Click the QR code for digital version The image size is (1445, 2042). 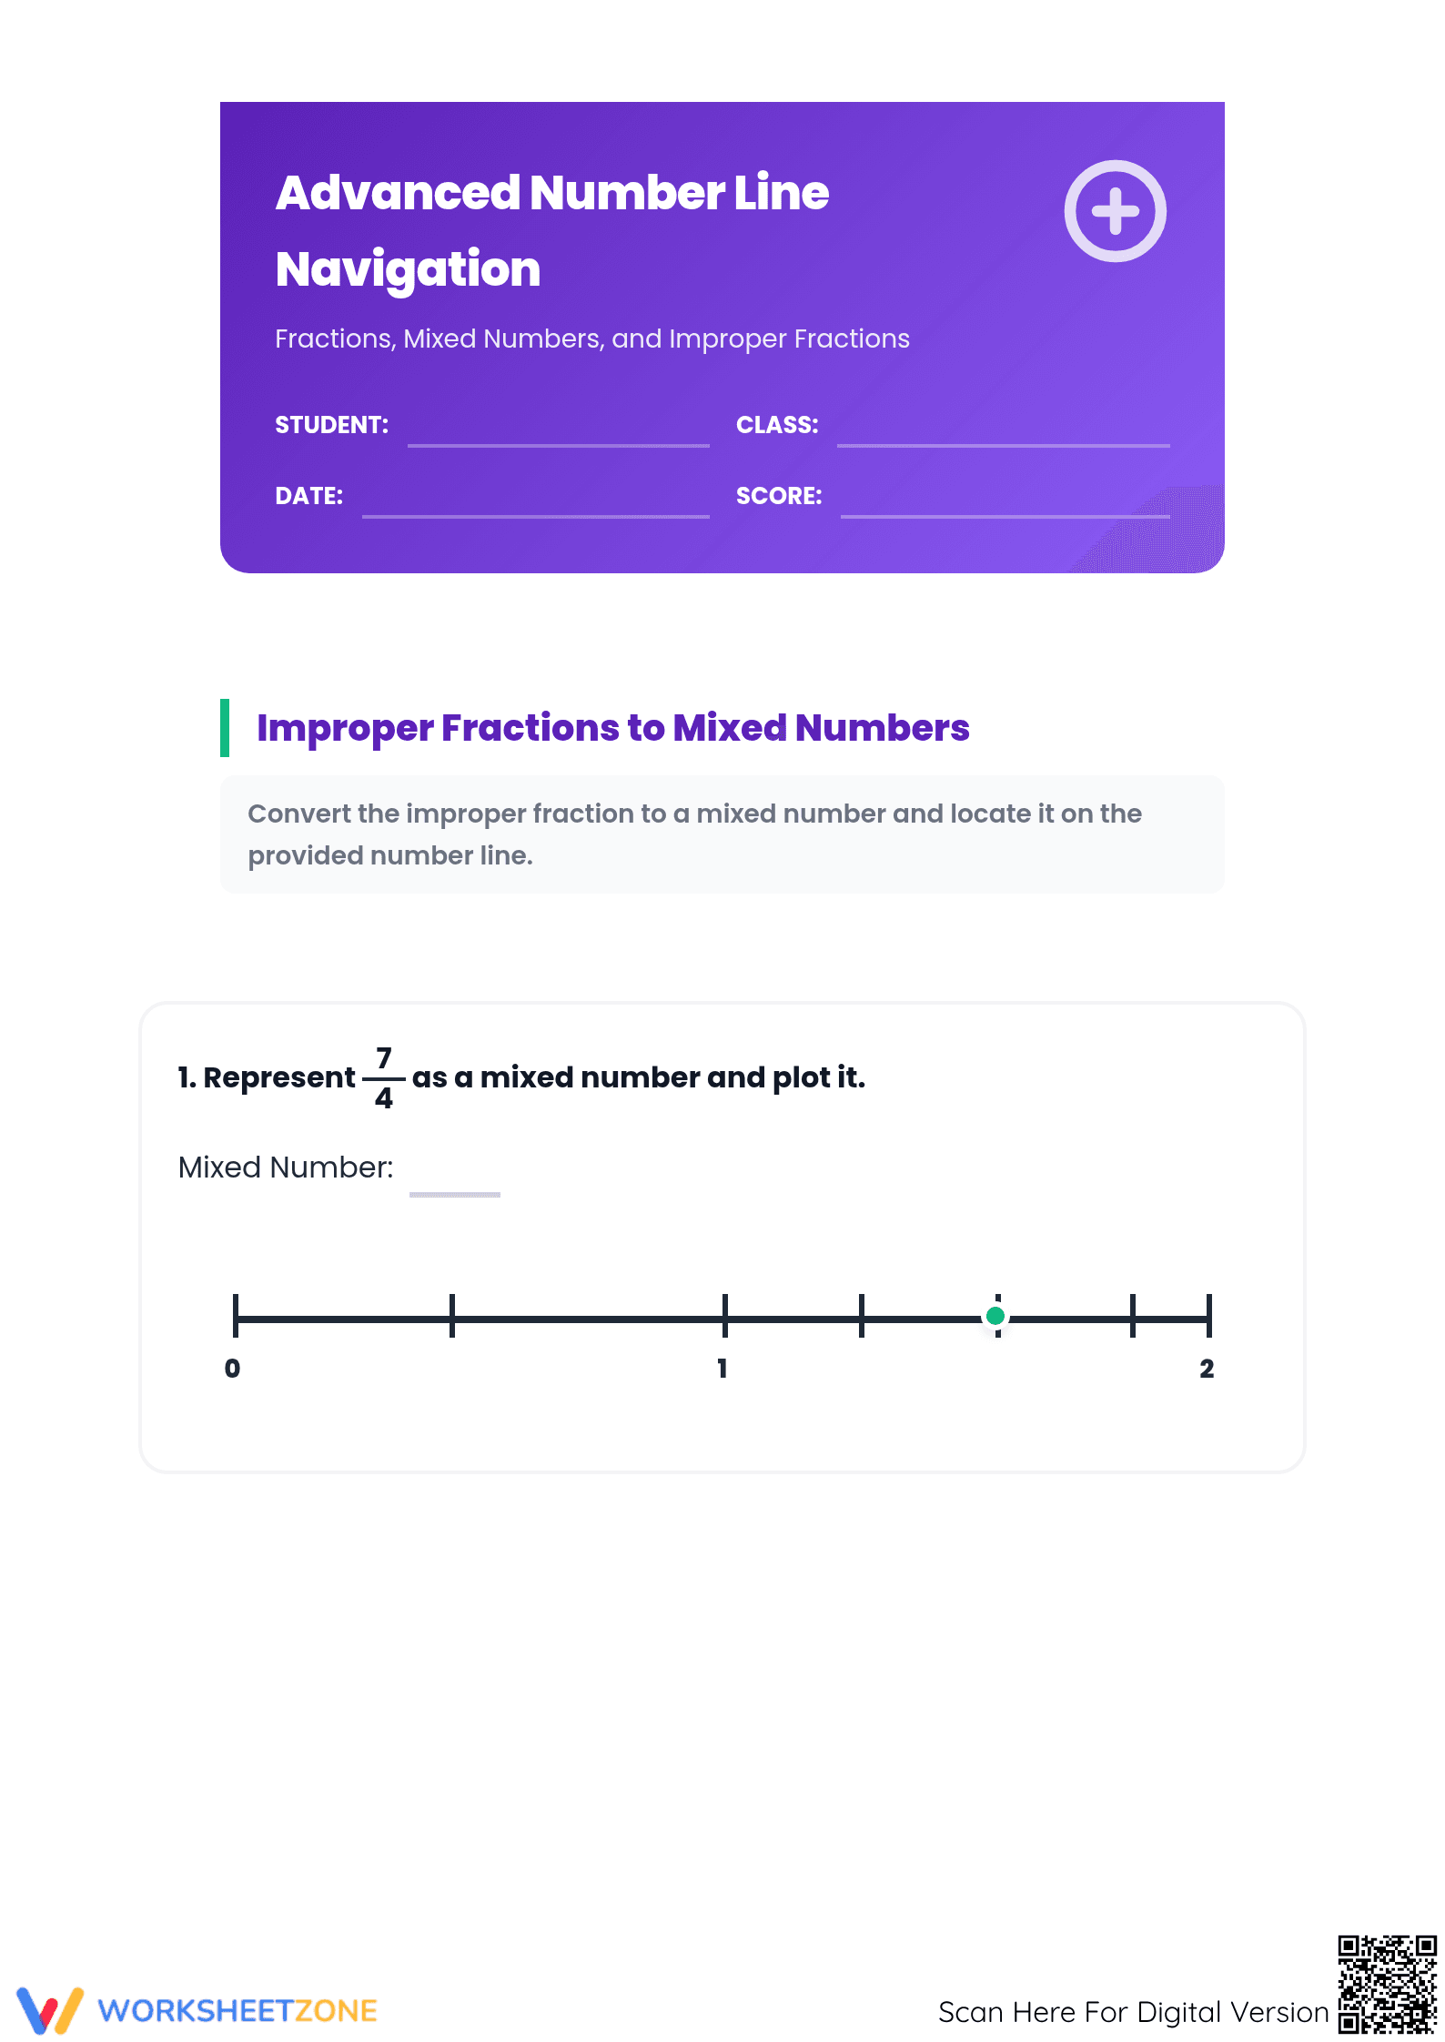pyautogui.click(x=1387, y=1984)
